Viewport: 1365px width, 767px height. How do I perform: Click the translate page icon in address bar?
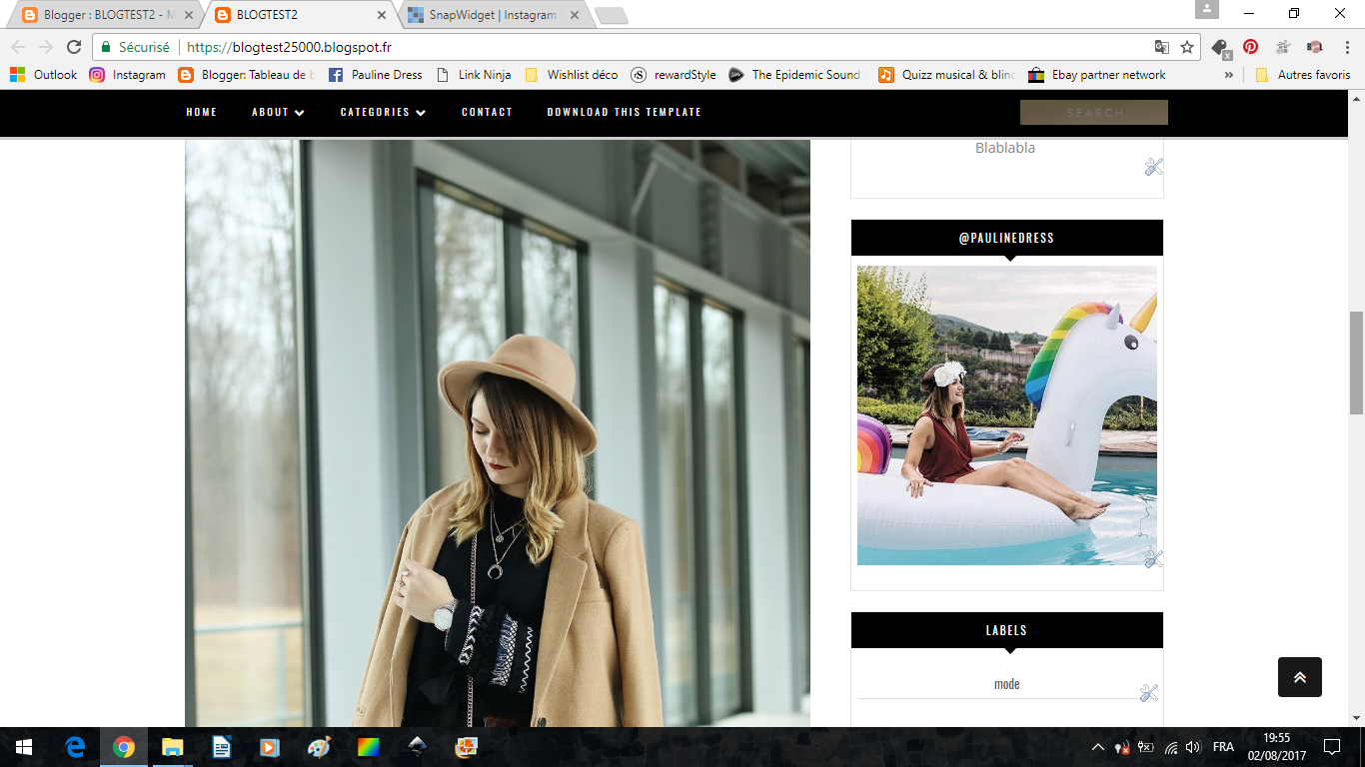[1161, 47]
